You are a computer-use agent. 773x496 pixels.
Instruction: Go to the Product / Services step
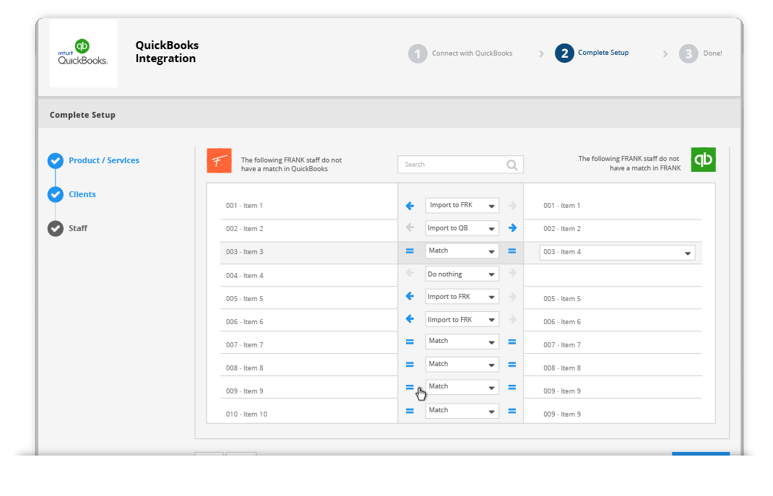[x=104, y=160]
